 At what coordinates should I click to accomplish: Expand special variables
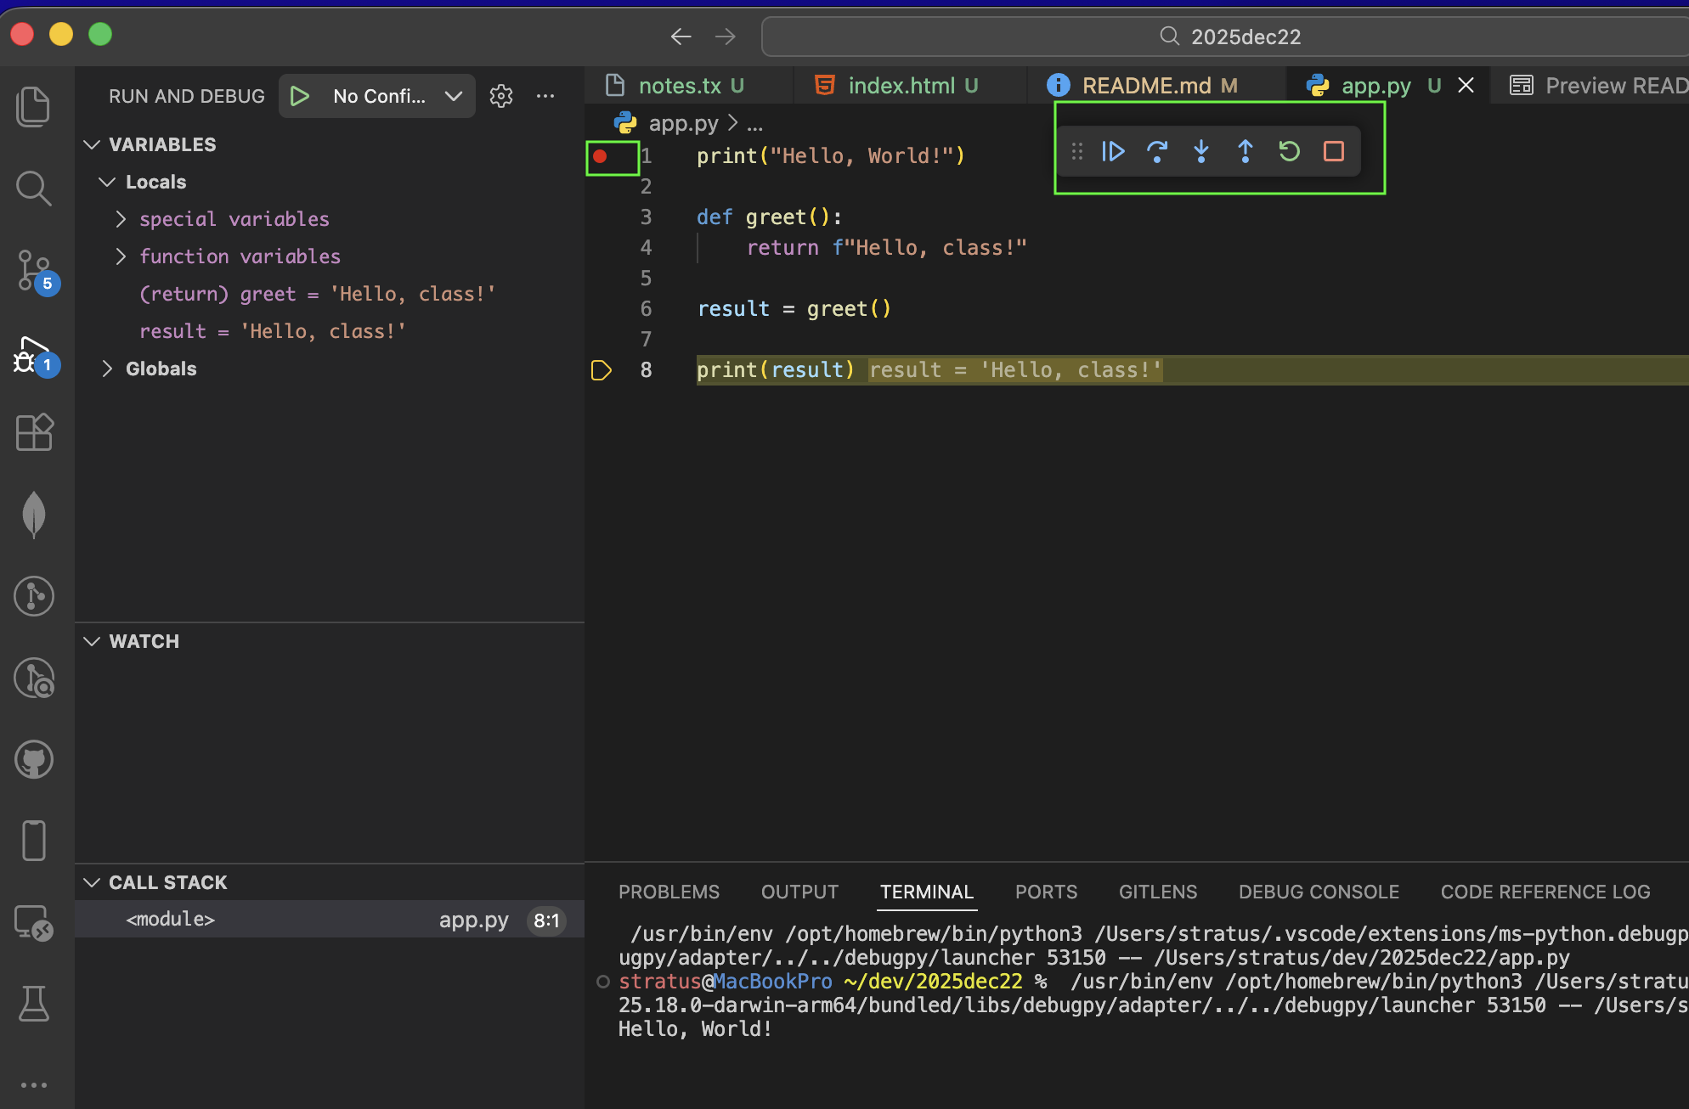click(121, 220)
